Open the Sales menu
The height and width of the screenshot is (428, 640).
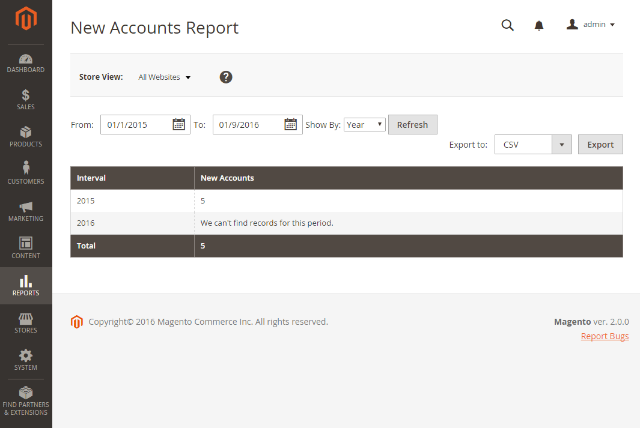pyautogui.click(x=26, y=100)
